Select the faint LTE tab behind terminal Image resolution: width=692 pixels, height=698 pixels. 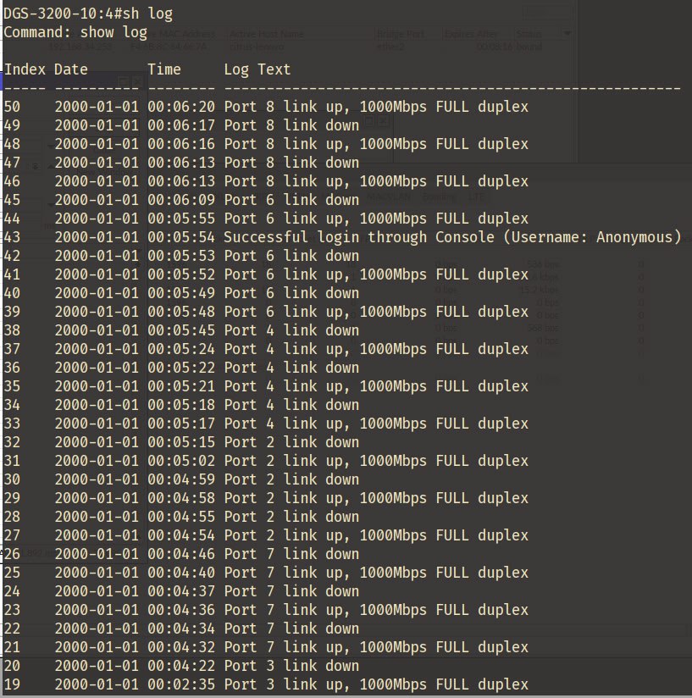pos(475,197)
